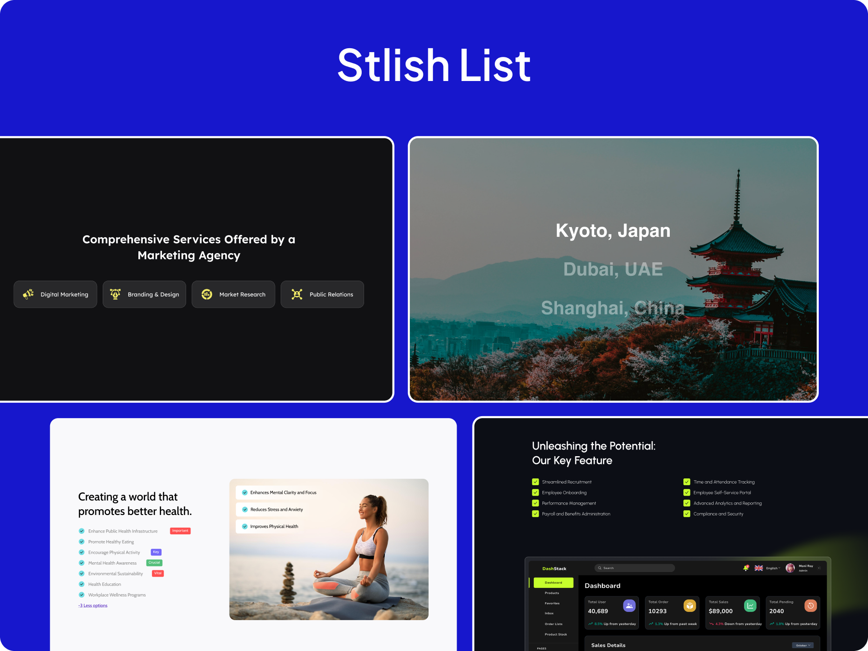Select the Total Order package icon
The width and height of the screenshot is (868, 651).
690,606
